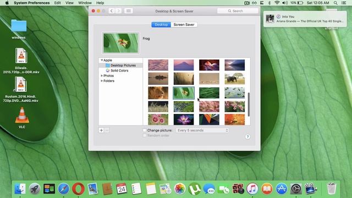Select the Desktop tab
352x198 pixels.
161,25
